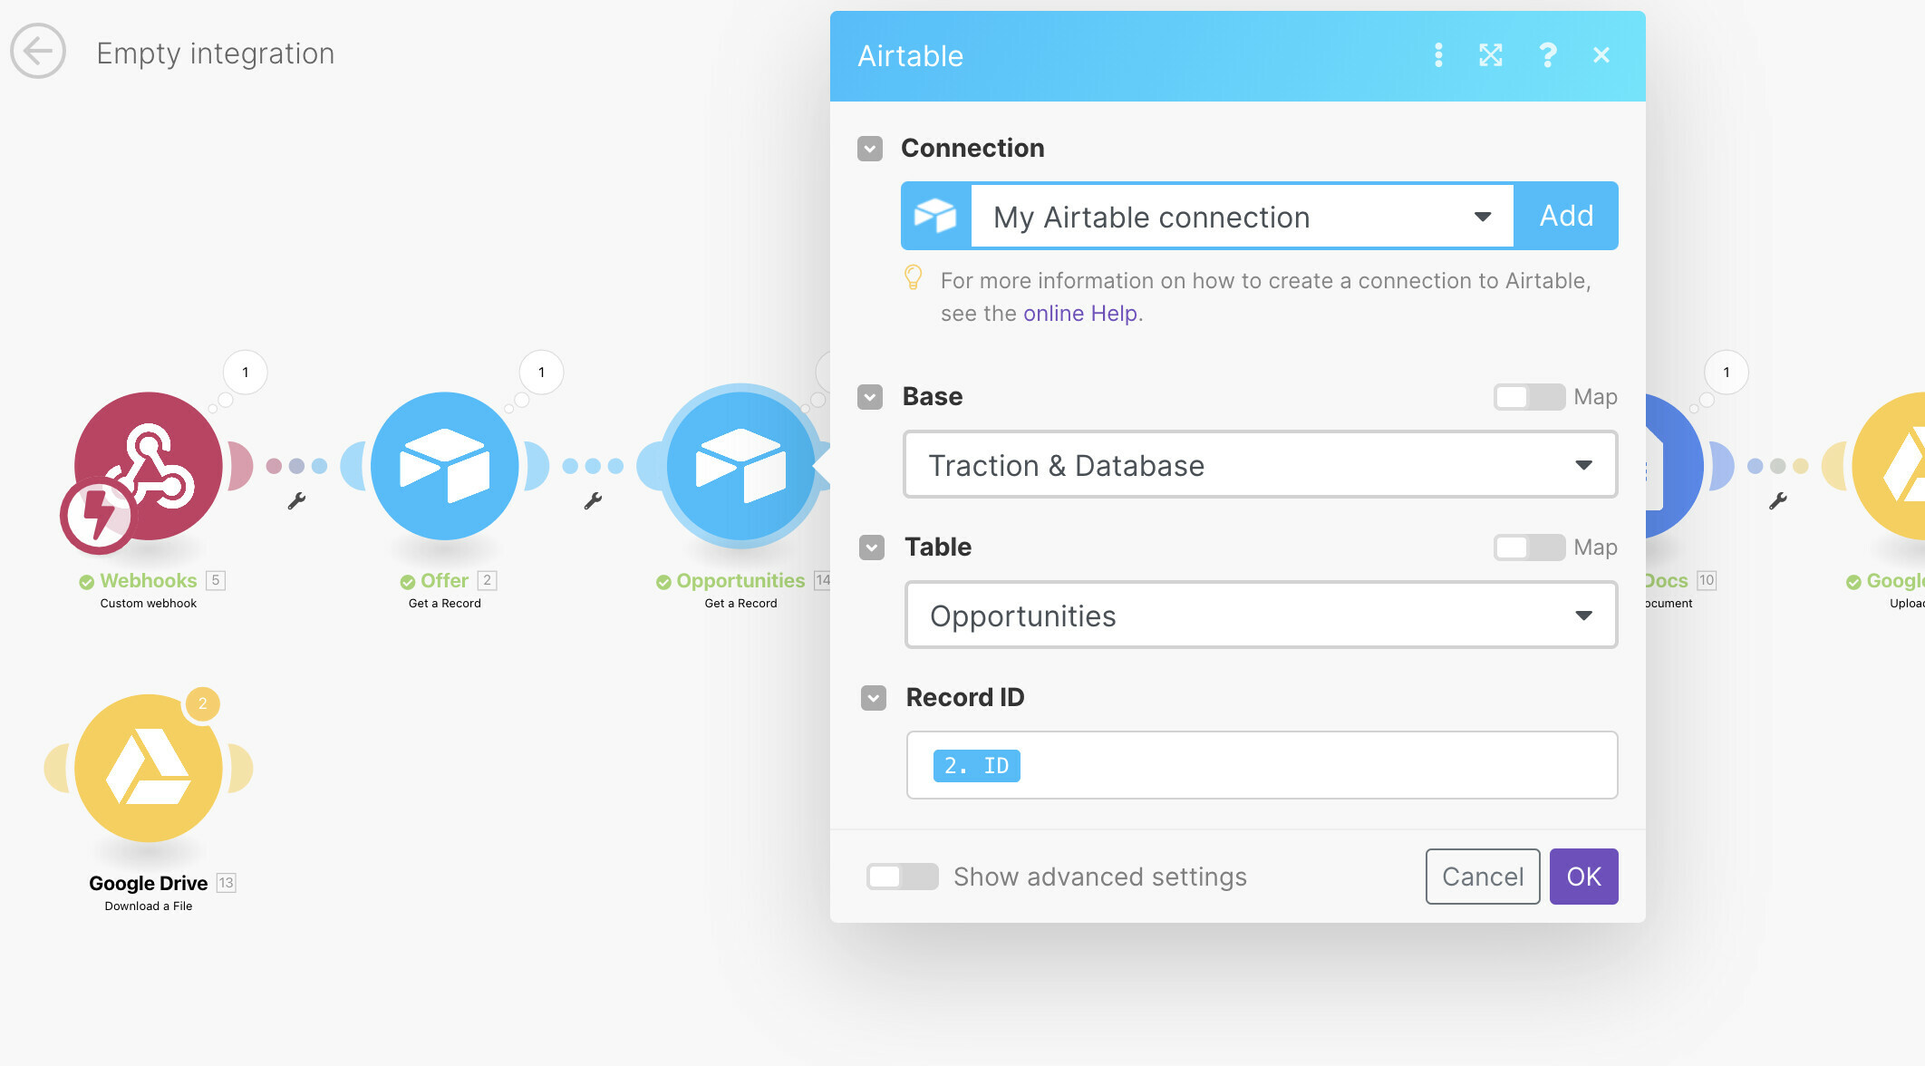Add a new Airtable connection

point(1566,216)
